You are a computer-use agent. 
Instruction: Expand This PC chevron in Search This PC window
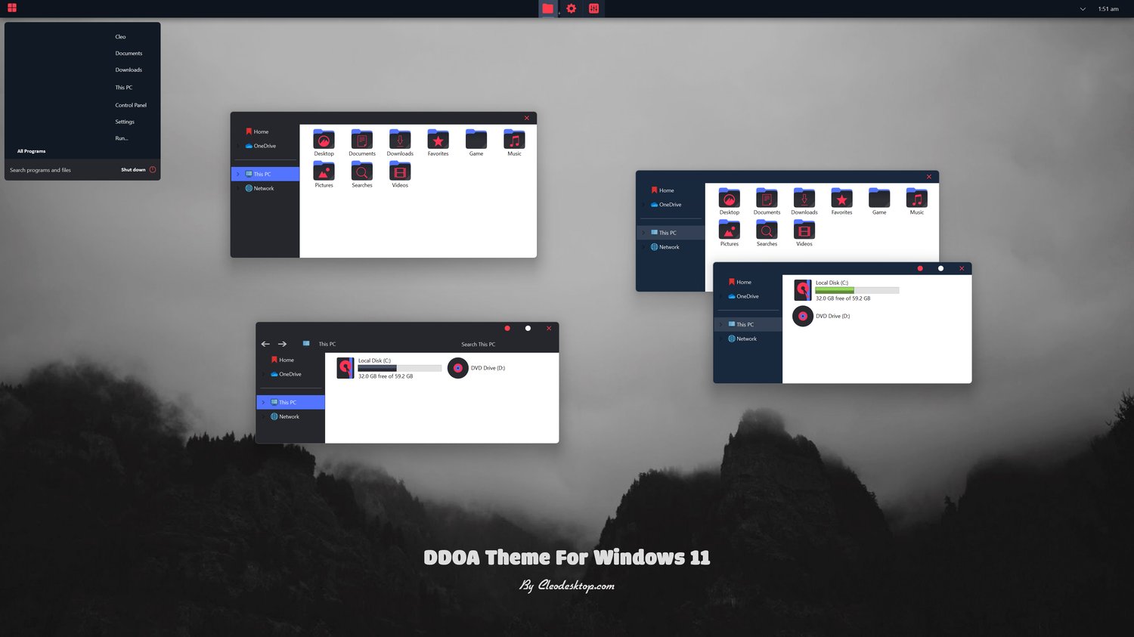[x=263, y=403]
